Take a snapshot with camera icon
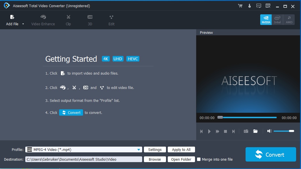This screenshot has width=301, height=169. pos(246,131)
